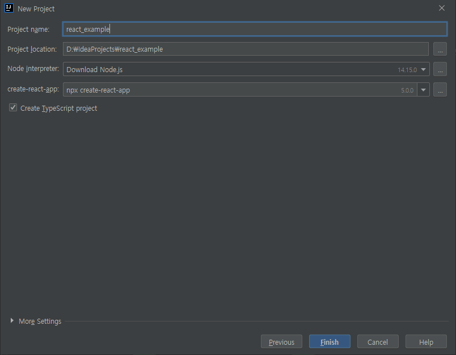Click the Project location label
This screenshot has height=355, width=456.
pos(32,49)
